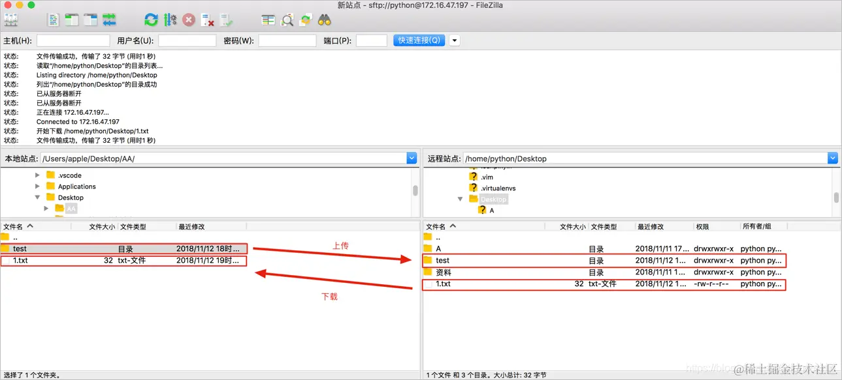The height and width of the screenshot is (380, 842).
Task: Focus the 主机(H) host field
Action: click(x=73, y=40)
